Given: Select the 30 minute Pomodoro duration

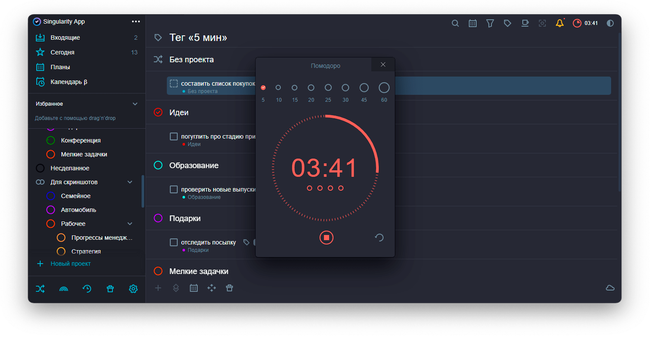Looking at the screenshot, I should pos(345,88).
